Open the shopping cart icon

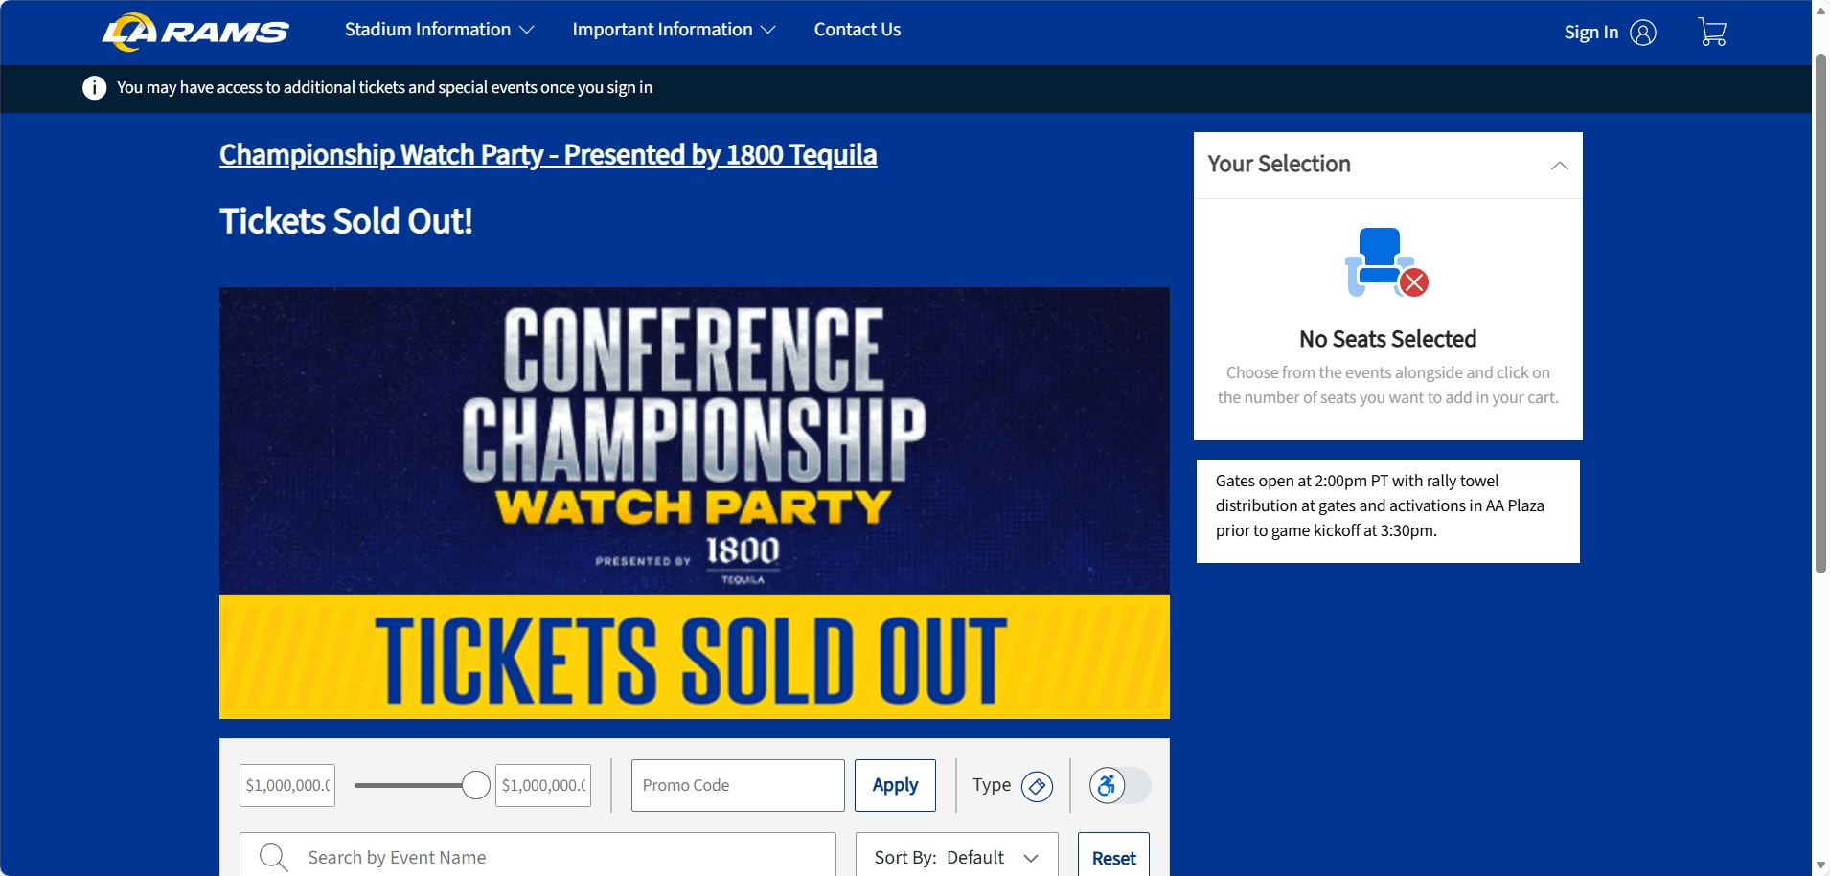coord(1712,32)
